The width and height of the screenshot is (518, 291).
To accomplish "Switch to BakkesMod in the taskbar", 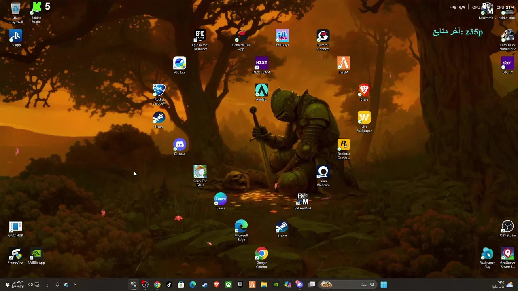I will pyautogui.click(x=134, y=285).
